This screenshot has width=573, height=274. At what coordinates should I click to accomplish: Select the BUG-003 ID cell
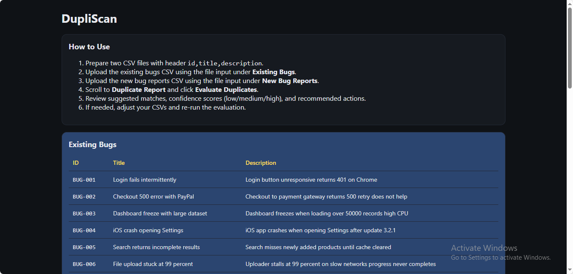(84, 213)
